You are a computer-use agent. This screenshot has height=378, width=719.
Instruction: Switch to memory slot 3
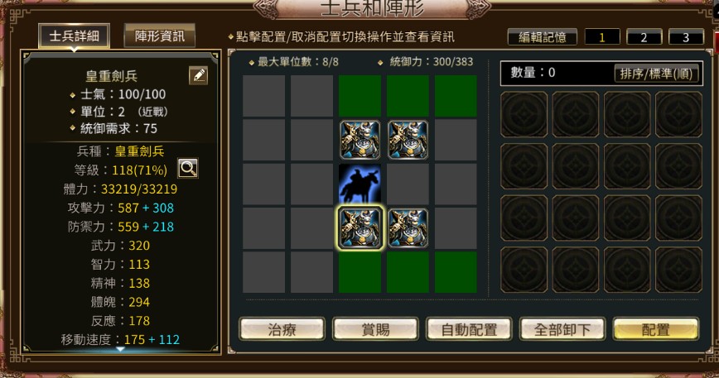coord(686,37)
